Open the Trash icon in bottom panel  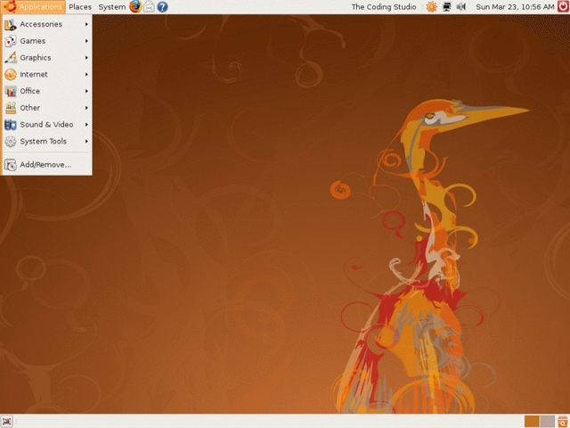point(563,422)
